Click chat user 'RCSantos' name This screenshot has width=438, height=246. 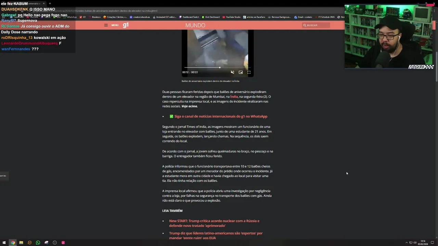[10, 26]
